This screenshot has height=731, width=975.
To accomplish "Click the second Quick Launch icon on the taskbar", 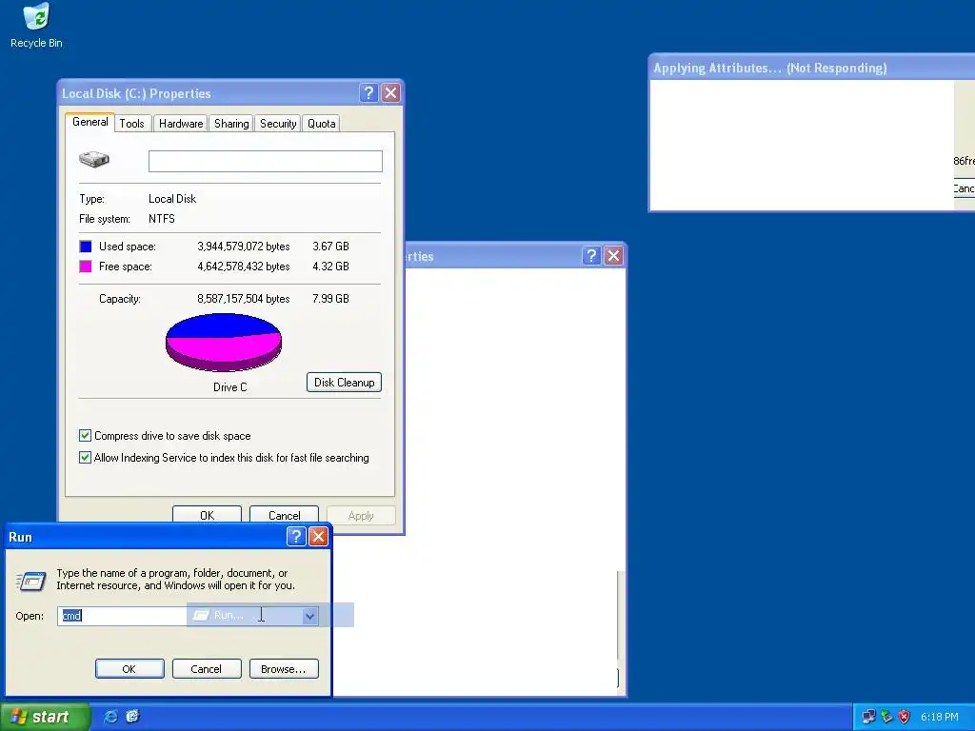I will click(x=132, y=717).
